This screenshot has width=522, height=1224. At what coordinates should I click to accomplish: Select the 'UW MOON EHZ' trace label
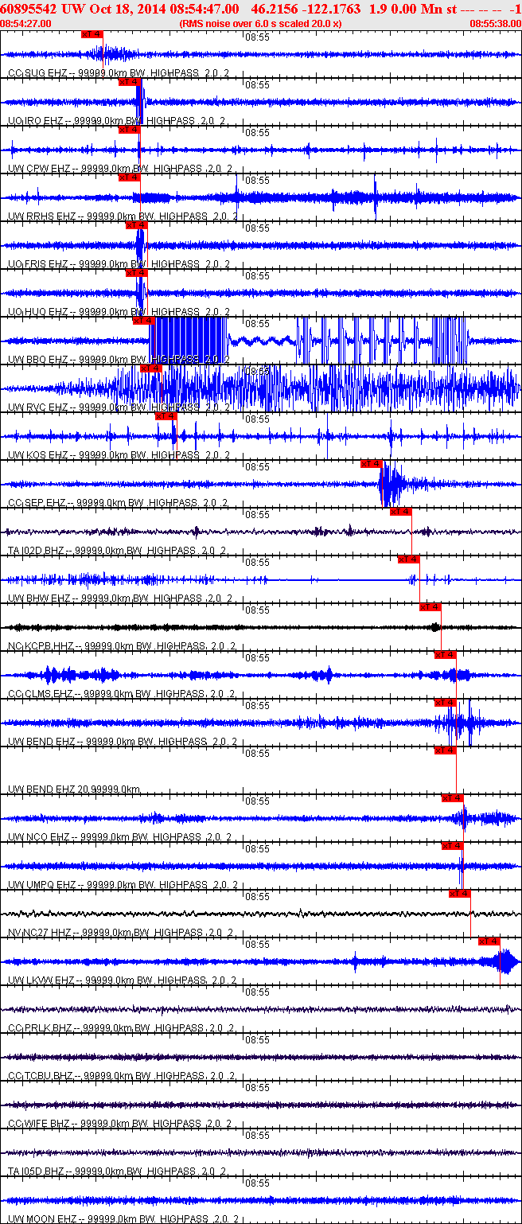(x=42, y=1219)
